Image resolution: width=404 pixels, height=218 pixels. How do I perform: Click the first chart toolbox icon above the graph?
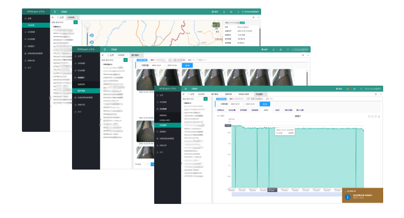[x=369, y=117]
